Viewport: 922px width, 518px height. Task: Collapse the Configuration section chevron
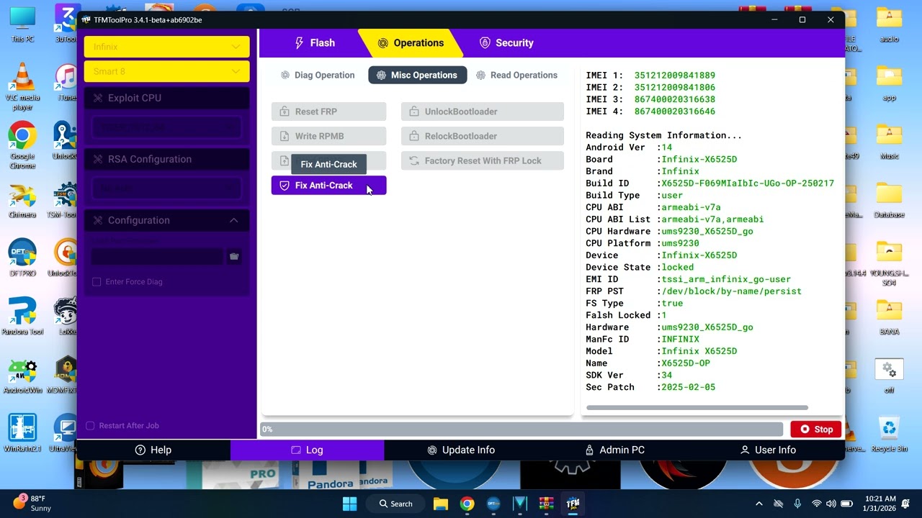(x=233, y=220)
